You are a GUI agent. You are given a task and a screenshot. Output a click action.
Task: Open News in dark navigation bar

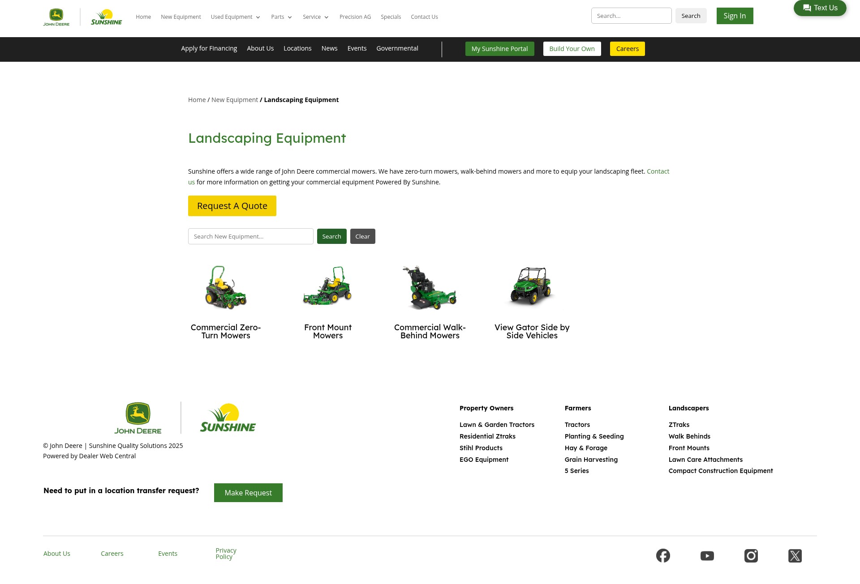tap(329, 48)
